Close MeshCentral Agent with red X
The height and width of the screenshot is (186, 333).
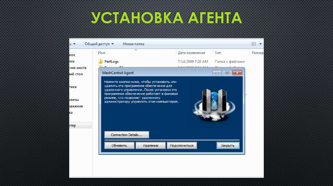click(237, 73)
